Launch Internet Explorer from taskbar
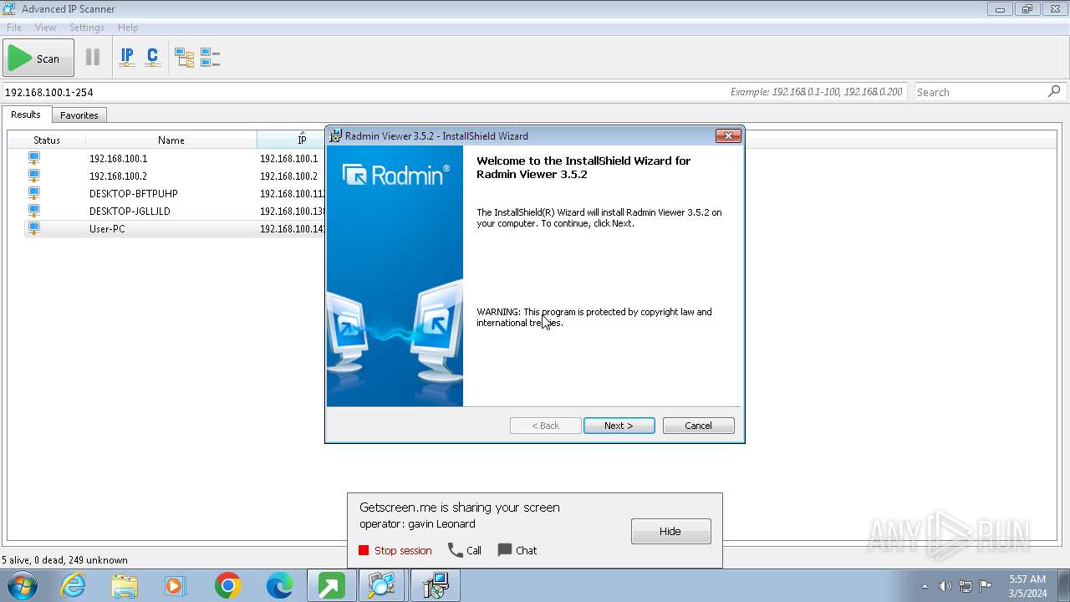The width and height of the screenshot is (1070, 602). pos(74,585)
